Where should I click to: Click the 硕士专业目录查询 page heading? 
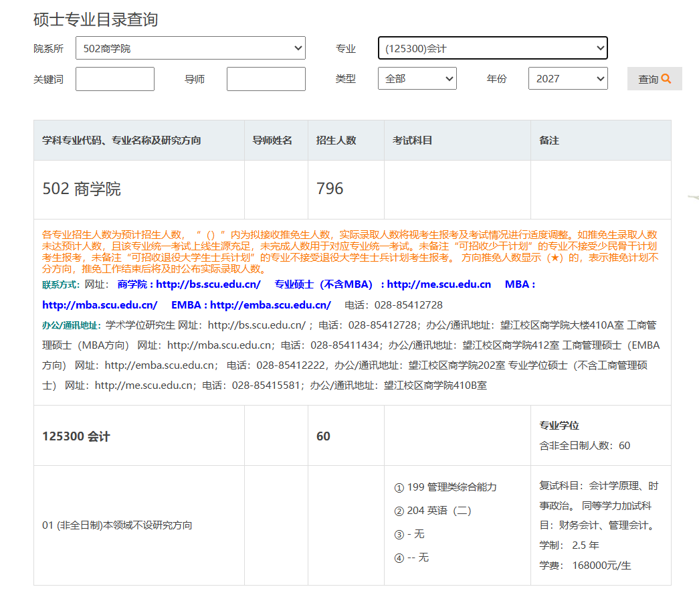[x=96, y=19]
